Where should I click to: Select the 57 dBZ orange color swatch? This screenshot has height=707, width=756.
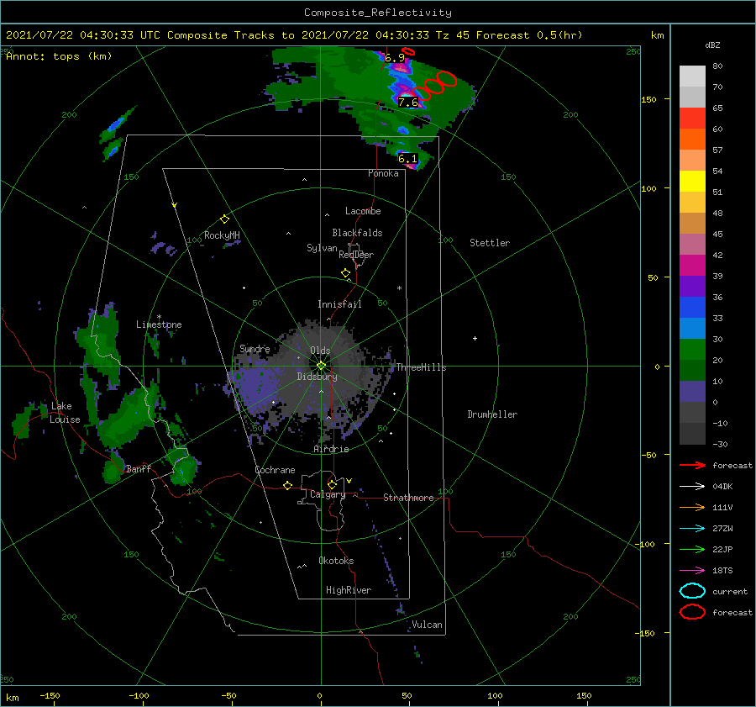click(x=692, y=139)
